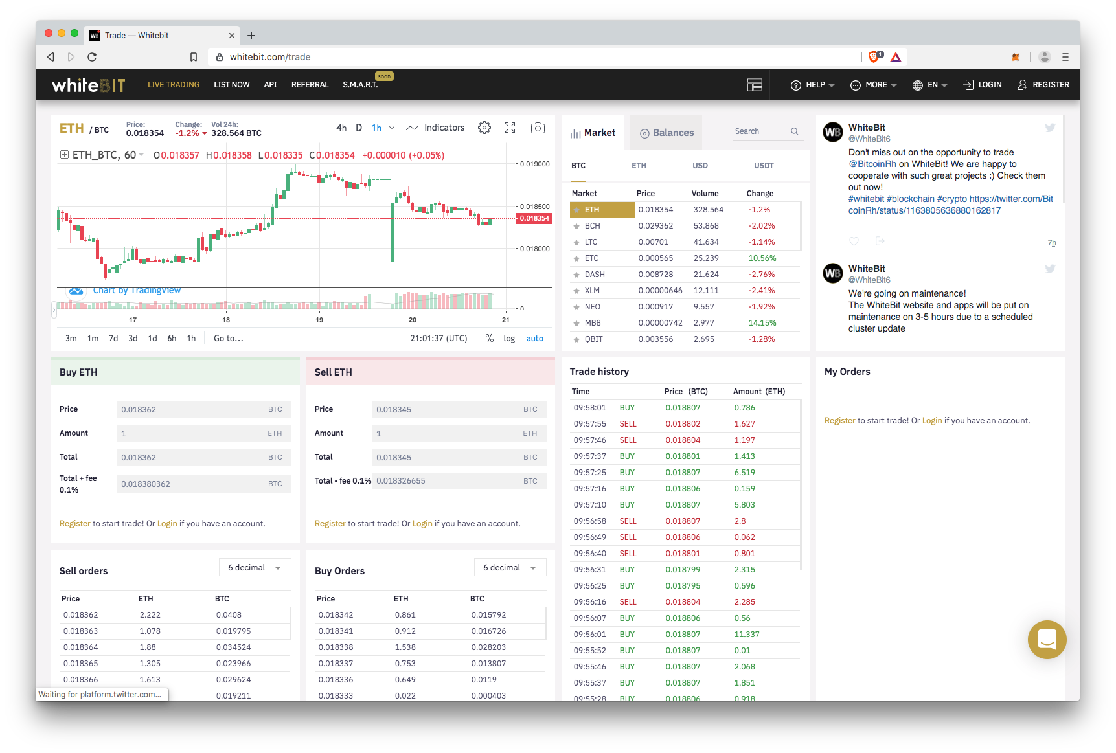Open MORE dropdown menu
The image size is (1116, 753).
click(x=873, y=85)
